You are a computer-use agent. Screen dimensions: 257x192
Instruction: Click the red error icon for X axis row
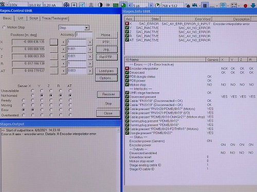(127, 24)
